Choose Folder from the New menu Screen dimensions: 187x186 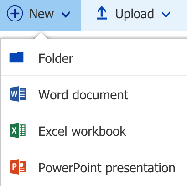pyautogui.click(x=94, y=57)
